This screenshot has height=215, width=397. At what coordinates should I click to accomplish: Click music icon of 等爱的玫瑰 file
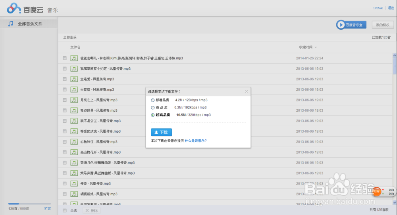click(74, 131)
